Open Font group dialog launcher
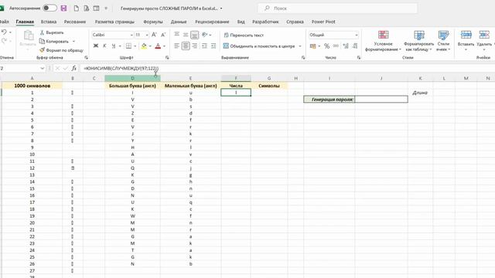 tap(167, 58)
